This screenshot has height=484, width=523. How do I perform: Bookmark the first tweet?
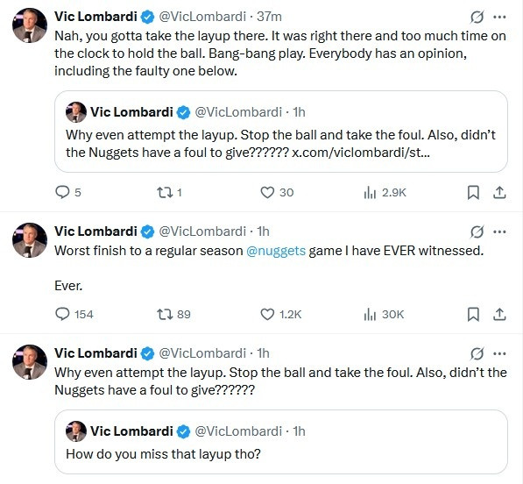473,192
